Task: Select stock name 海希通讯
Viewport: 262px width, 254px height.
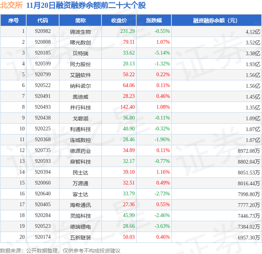Action: click(80, 205)
